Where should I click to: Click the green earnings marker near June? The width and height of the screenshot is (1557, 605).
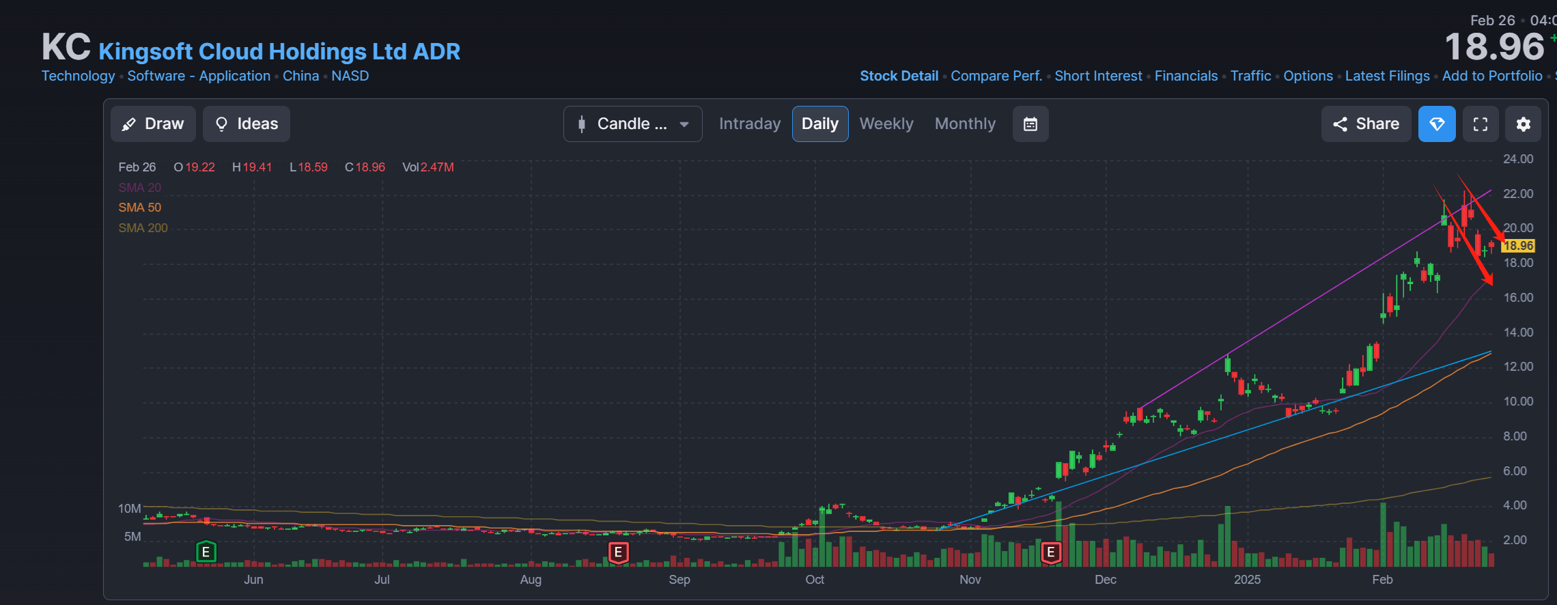pos(206,552)
